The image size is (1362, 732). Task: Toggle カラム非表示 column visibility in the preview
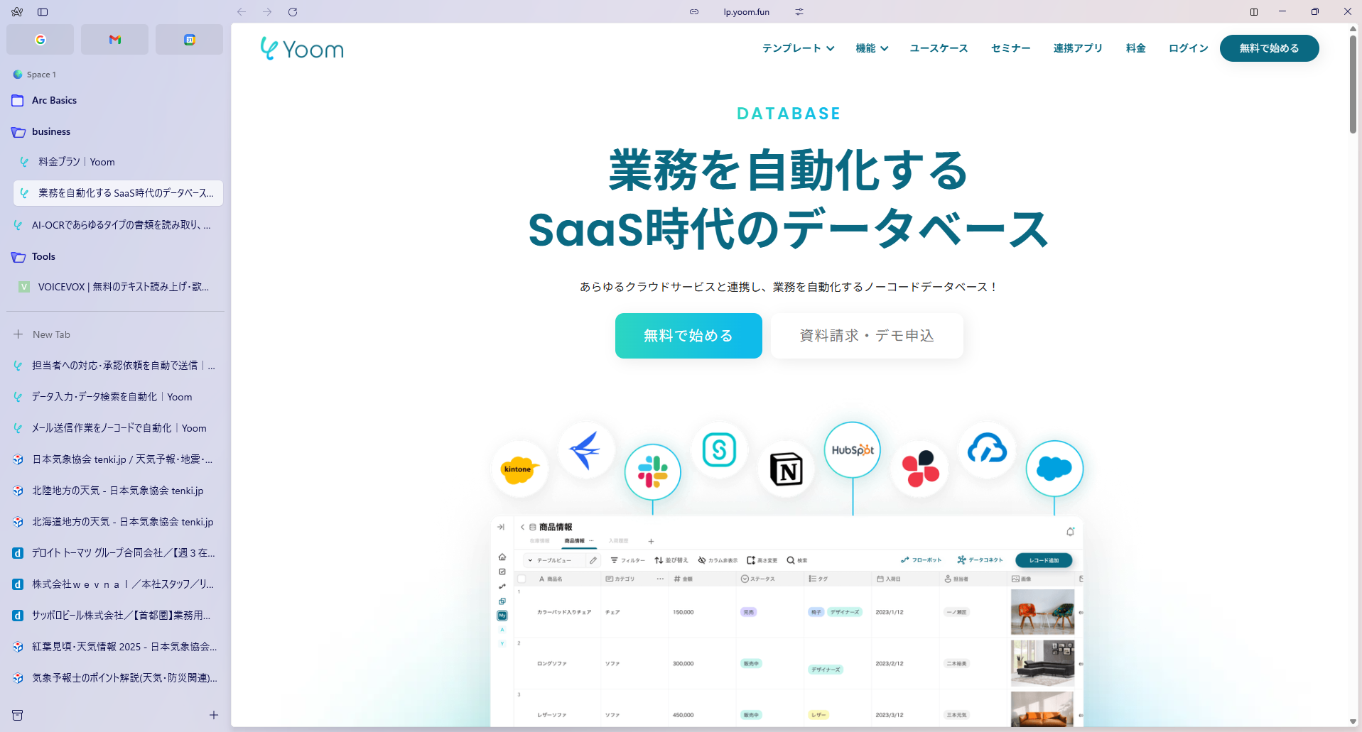(718, 560)
